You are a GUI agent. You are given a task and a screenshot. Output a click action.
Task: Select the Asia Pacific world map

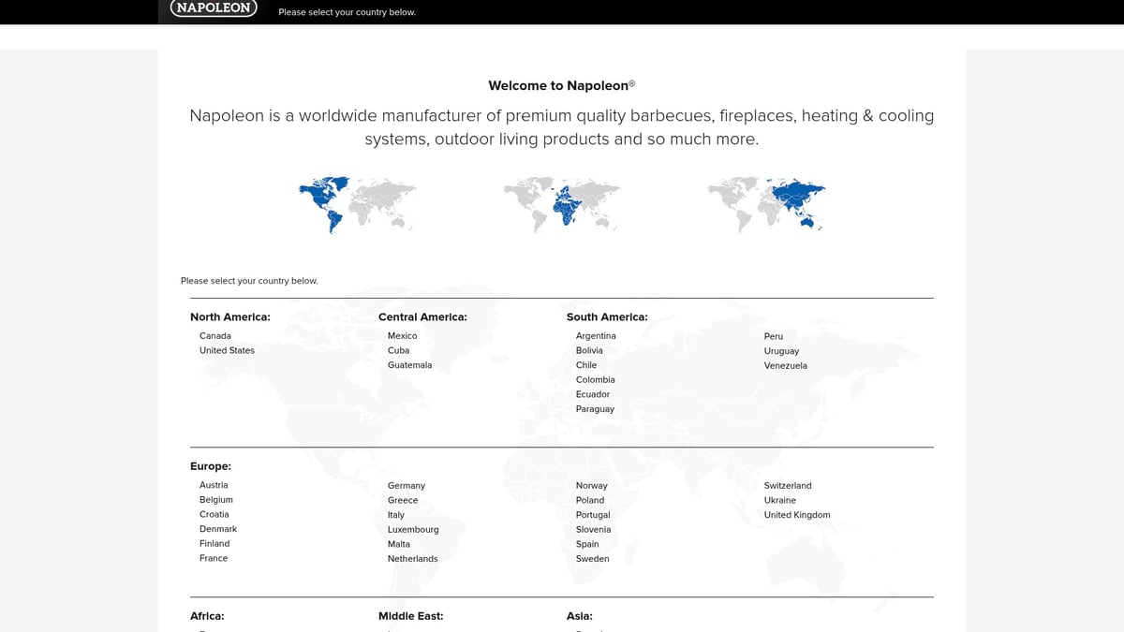766,204
